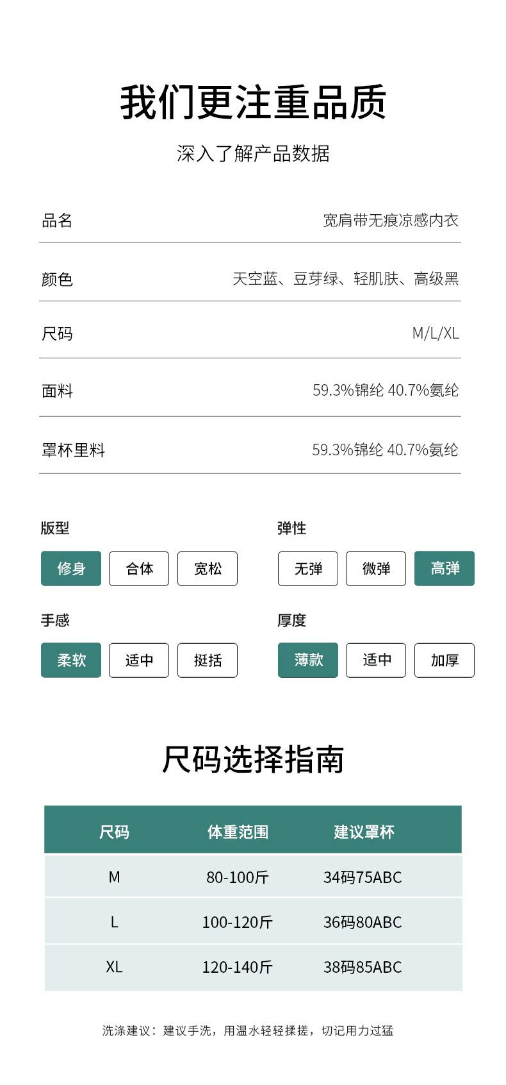
Task: Click the 尺码 table column header
Action: click(114, 832)
